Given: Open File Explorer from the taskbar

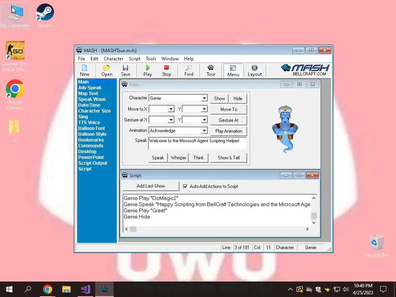Looking at the screenshot, I should (x=67, y=289).
